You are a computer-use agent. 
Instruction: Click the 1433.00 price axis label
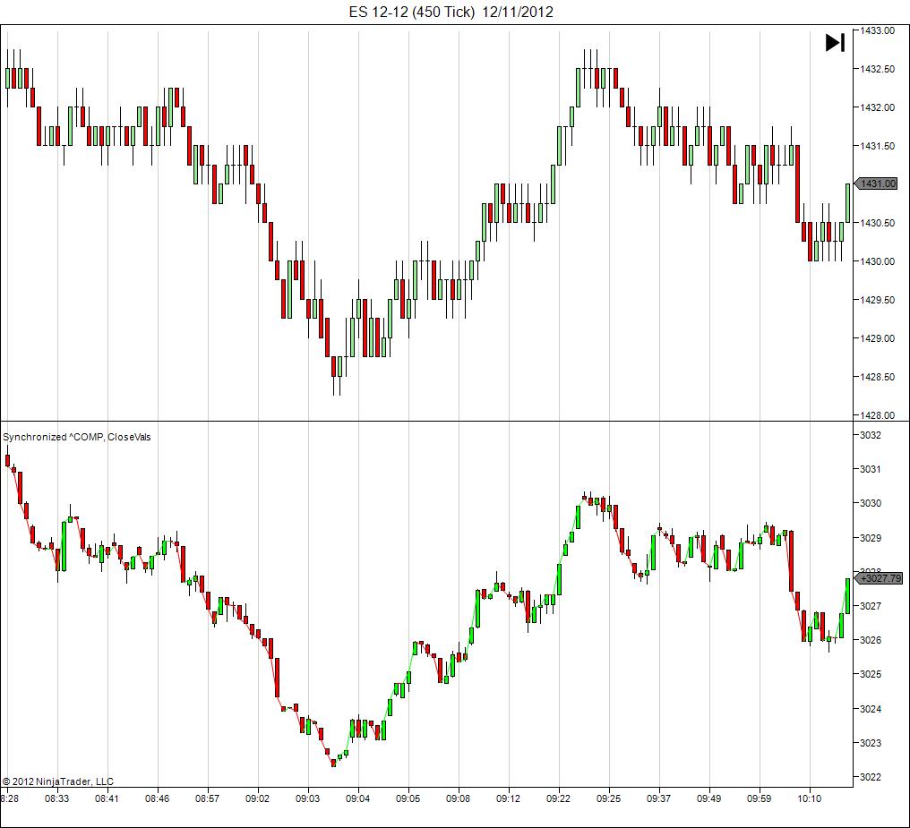(877, 30)
